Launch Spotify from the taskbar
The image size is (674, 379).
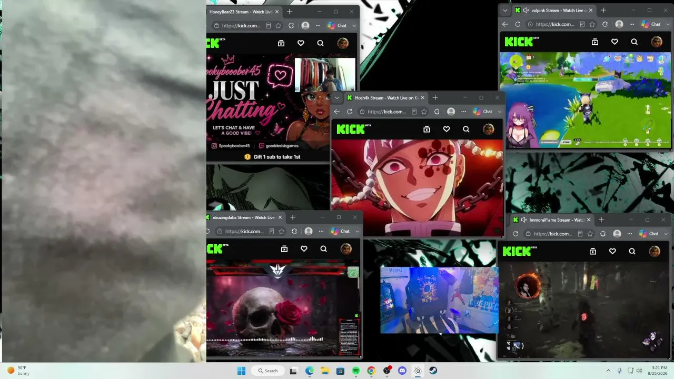click(x=356, y=371)
